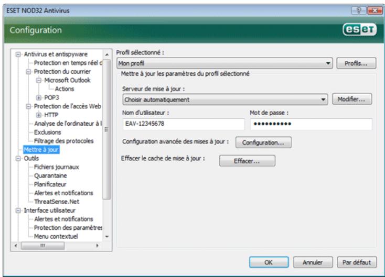
Task: Click the ESET logo in header
Action: click(x=359, y=29)
